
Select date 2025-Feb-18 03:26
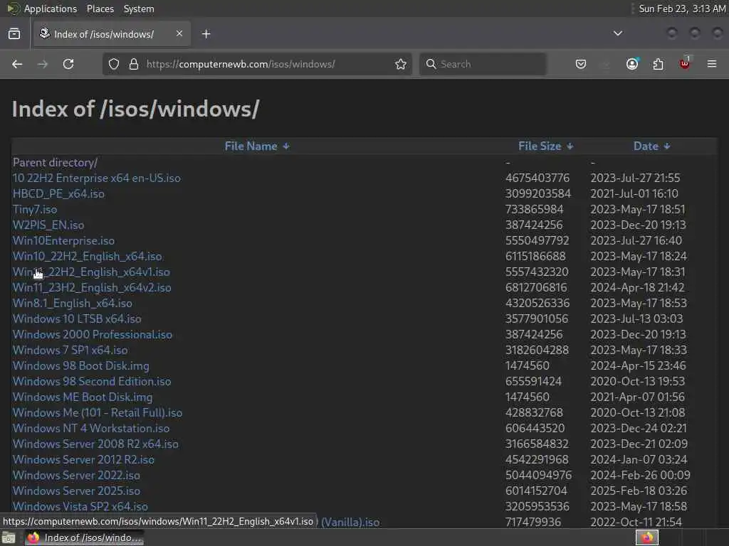click(x=639, y=491)
